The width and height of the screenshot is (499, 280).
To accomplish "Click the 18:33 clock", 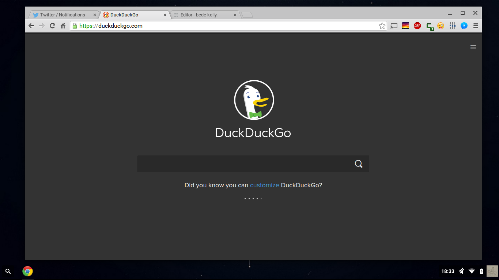I will coord(447,271).
